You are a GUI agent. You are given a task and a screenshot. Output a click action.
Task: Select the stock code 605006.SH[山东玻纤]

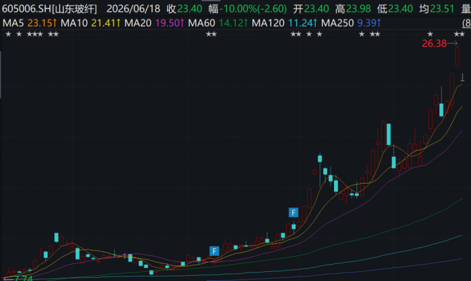[50, 8]
